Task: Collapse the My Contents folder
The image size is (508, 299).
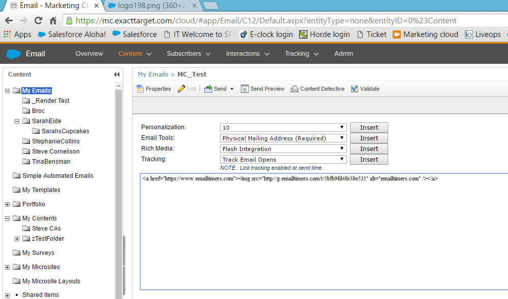Action: [8, 218]
